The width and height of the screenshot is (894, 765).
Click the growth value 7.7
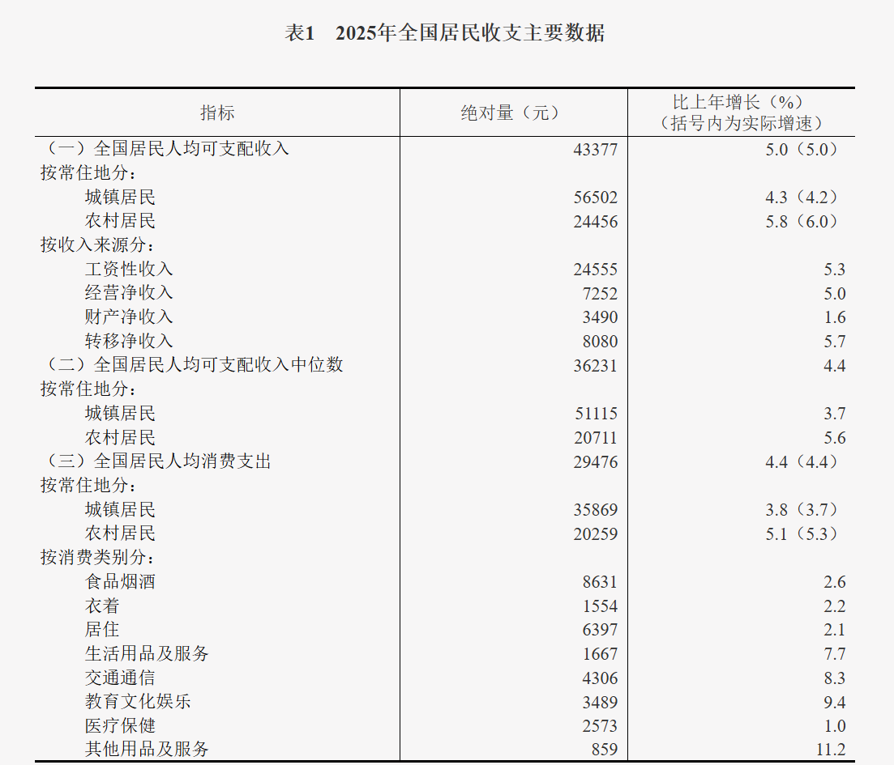(834, 654)
